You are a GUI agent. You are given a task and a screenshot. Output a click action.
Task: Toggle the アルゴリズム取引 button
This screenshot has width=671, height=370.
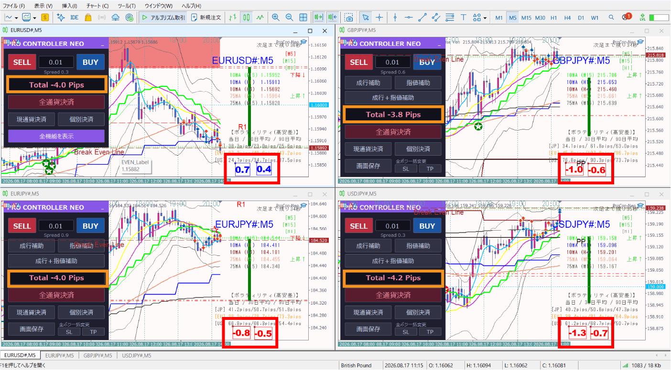pyautogui.click(x=163, y=17)
